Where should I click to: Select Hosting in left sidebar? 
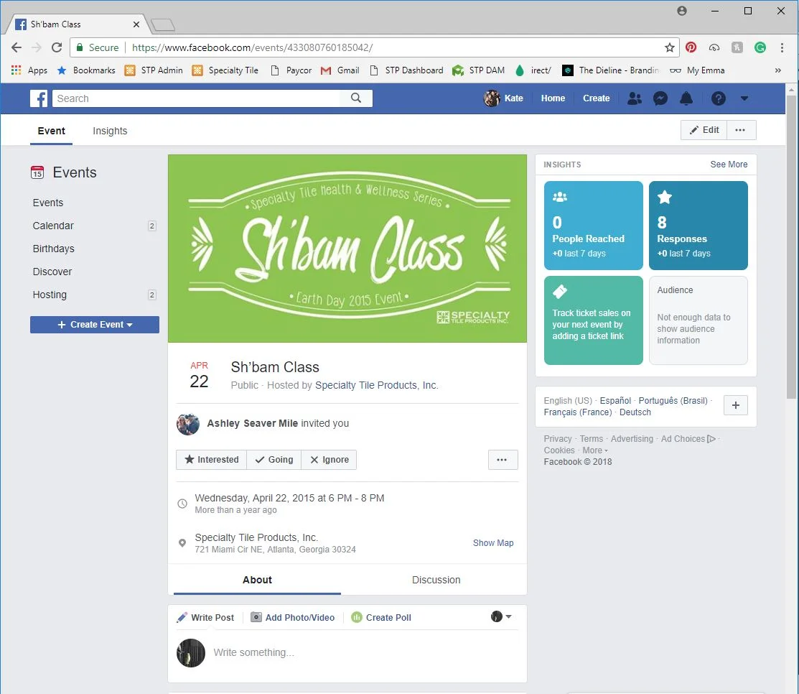pyautogui.click(x=50, y=295)
